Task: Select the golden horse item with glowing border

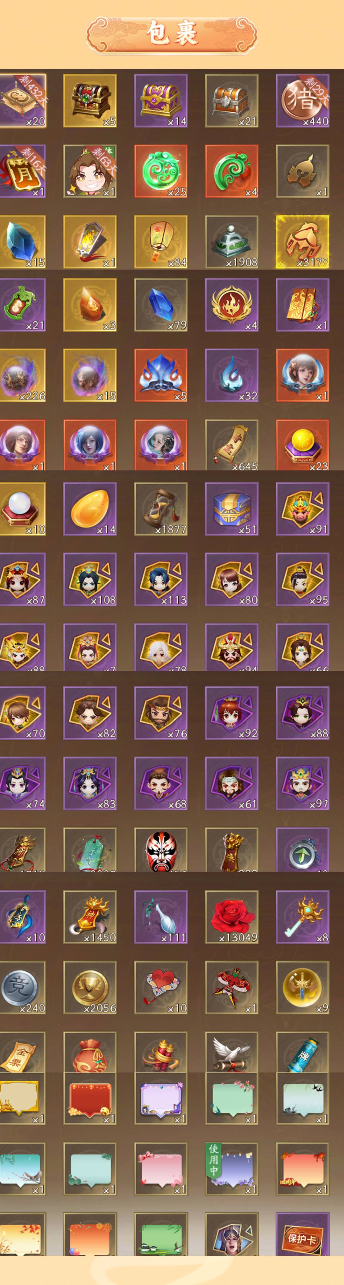Action: coord(303,242)
